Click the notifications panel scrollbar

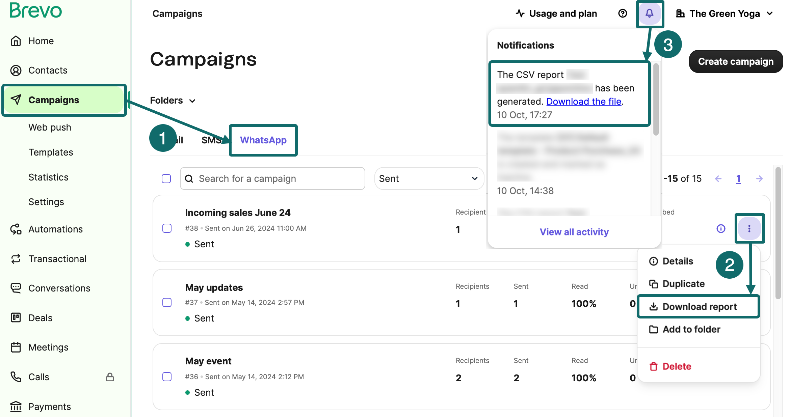coord(656,100)
